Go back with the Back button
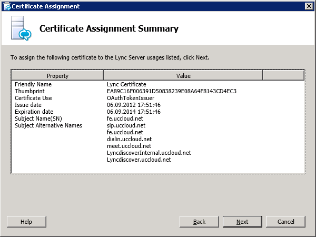Image resolution: width=316 pixels, height=237 pixels. click(x=199, y=222)
